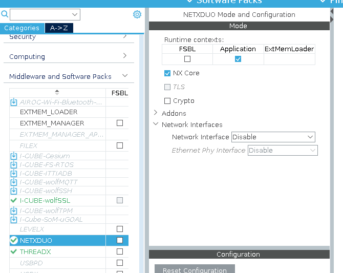Tick FSBL checkbox for USBPD row

(120, 263)
